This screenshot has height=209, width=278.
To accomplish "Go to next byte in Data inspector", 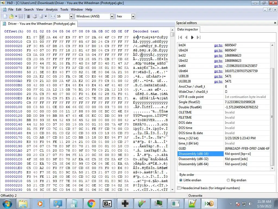I will pyautogui.click(x=192, y=37).
